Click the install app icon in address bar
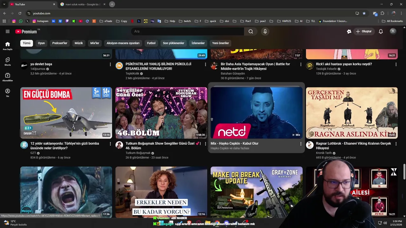 357,13
